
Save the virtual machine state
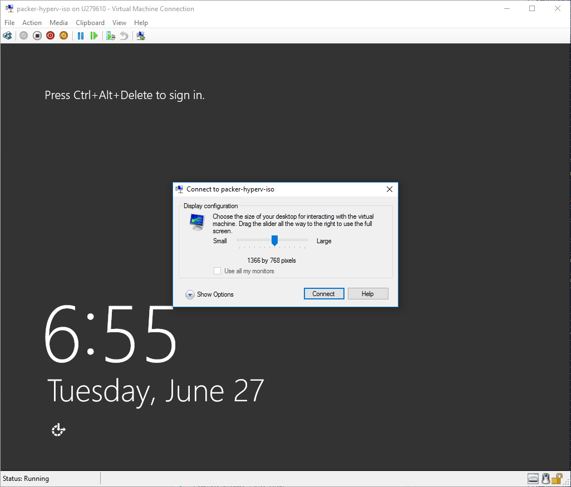[x=63, y=35]
